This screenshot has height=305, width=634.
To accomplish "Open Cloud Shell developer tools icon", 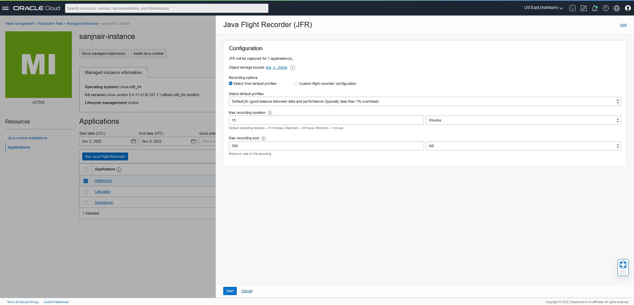I will point(573,8).
